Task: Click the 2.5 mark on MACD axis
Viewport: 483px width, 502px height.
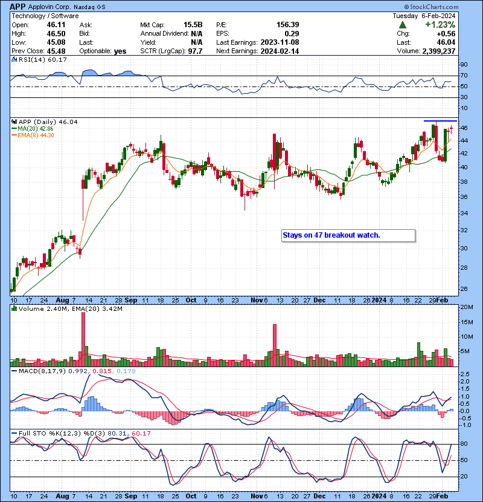Action: [465, 374]
